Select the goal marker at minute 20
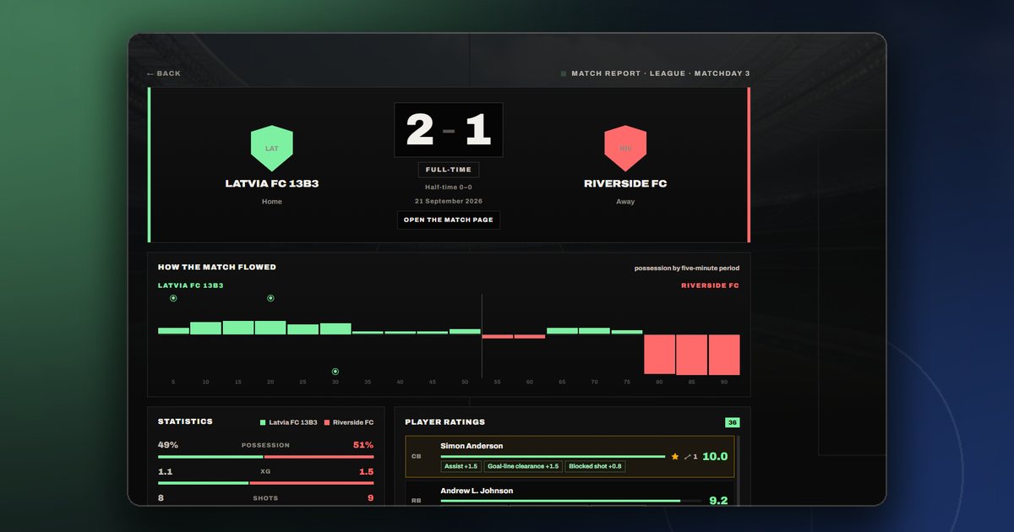This screenshot has height=532, width=1014. pos(271,298)
